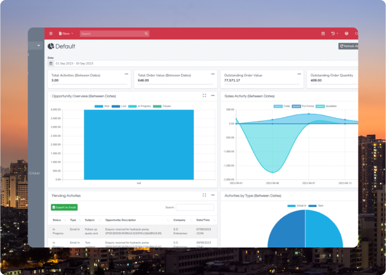Open options menu on Total Activities card
The height and width of the screenshot is (275, 386).
coord(126,74)
